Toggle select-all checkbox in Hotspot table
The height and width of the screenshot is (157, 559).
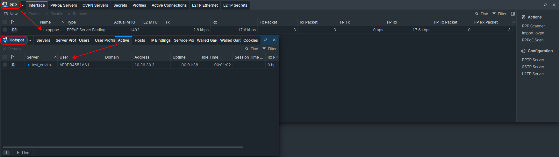(x=5, y=57)
